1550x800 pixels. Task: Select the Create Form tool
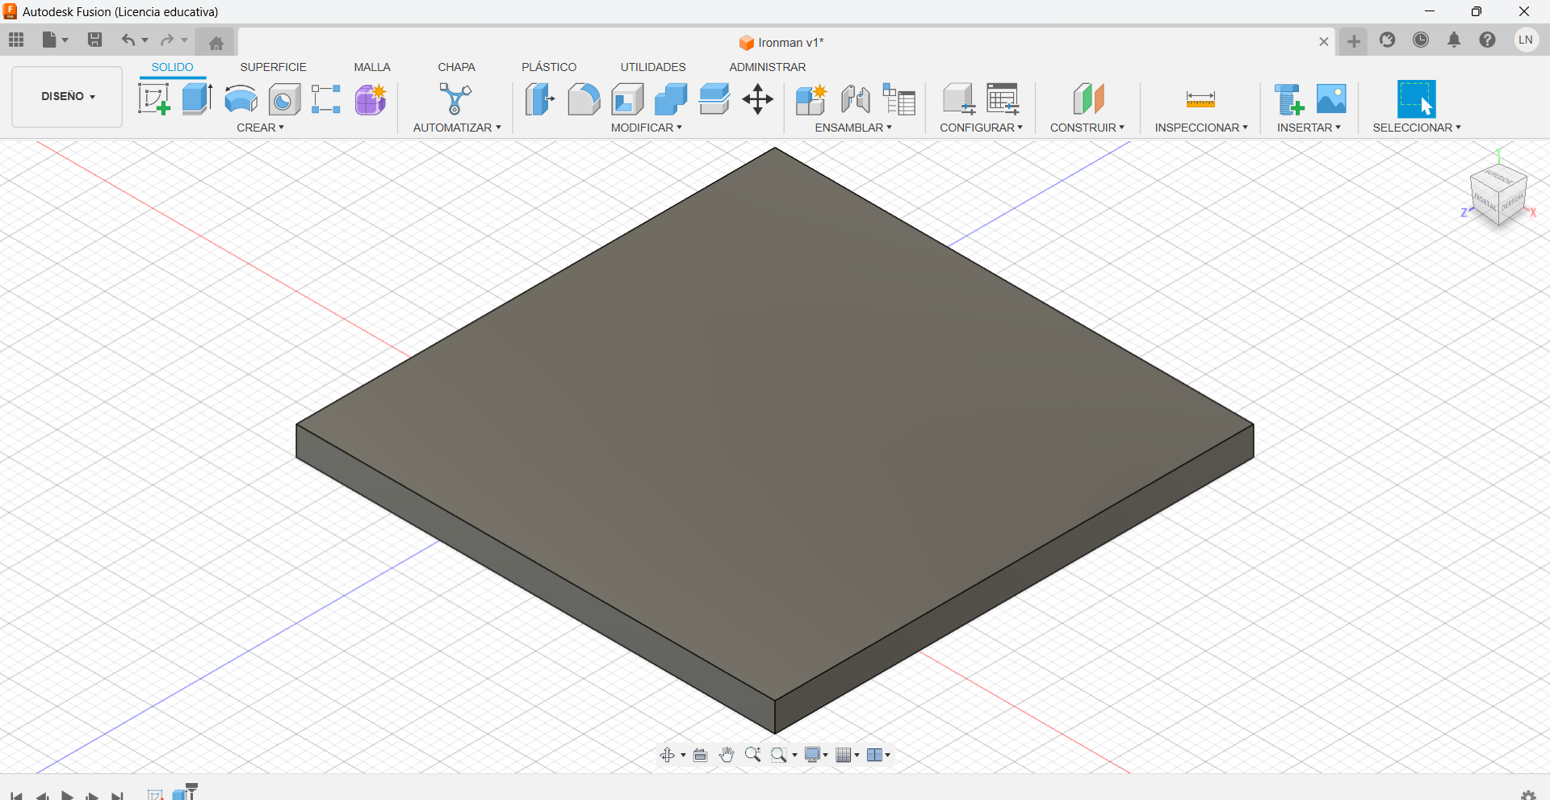pyautogui.click(x=371, y=99)
